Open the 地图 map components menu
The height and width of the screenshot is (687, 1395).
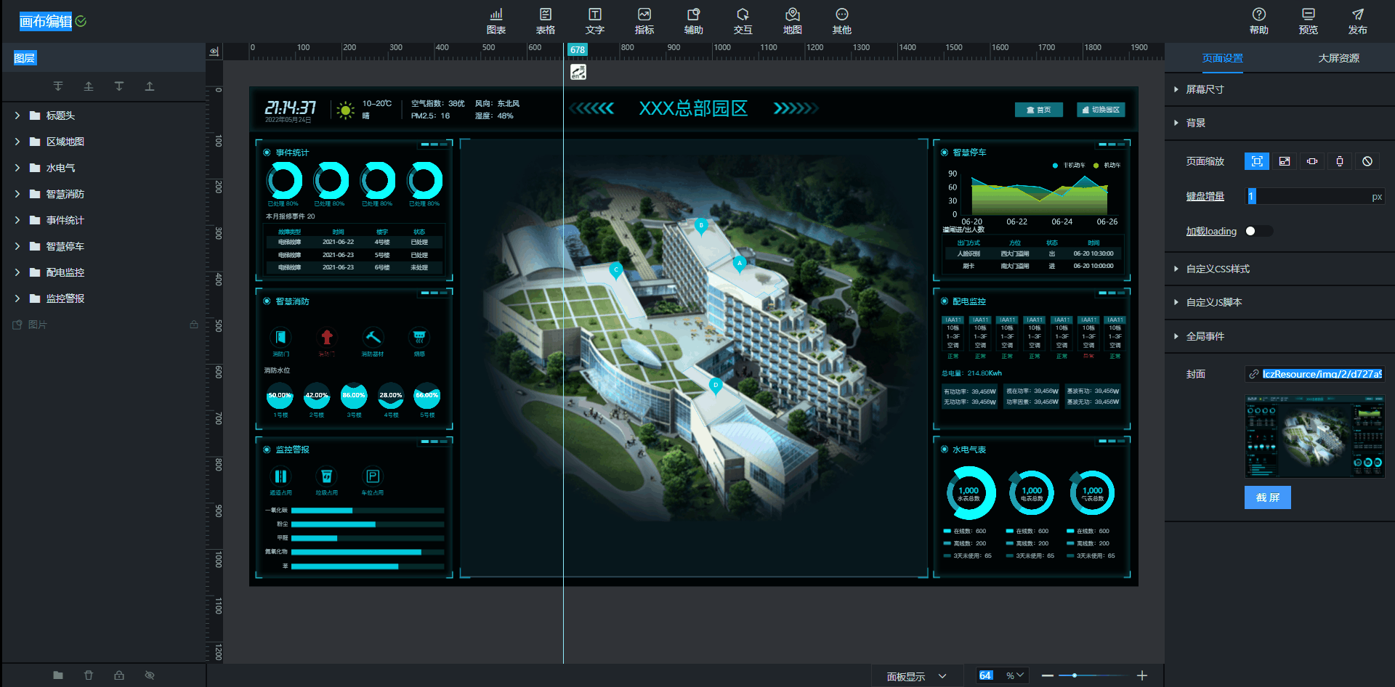coord(792,21)
